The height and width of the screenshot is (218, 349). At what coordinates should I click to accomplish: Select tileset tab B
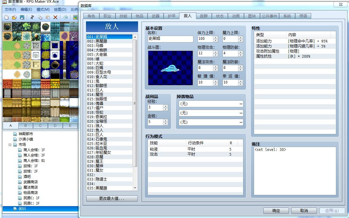point(26,126)
